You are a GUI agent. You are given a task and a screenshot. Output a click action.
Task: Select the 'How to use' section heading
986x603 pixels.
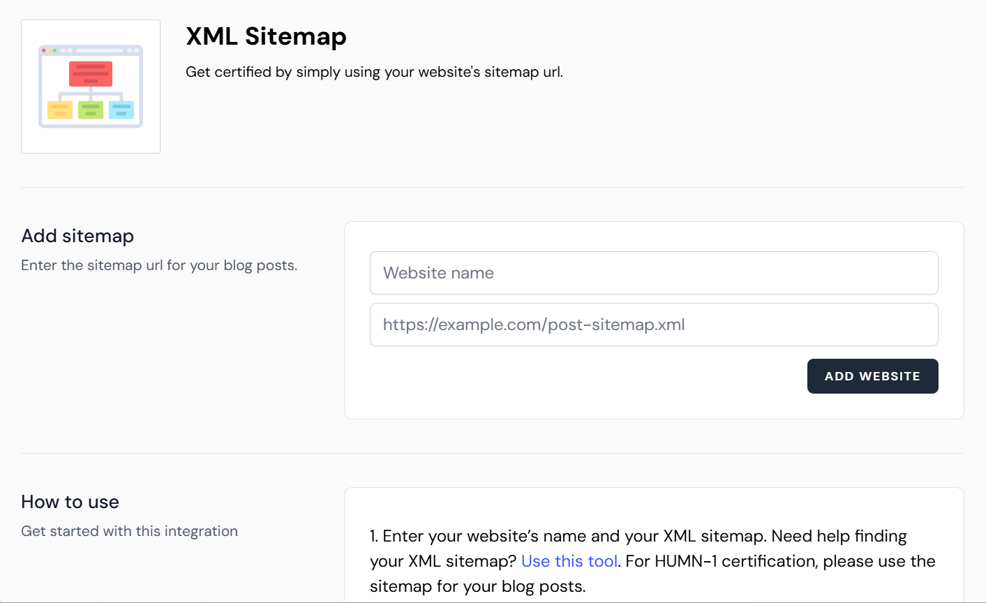[70, 502]
